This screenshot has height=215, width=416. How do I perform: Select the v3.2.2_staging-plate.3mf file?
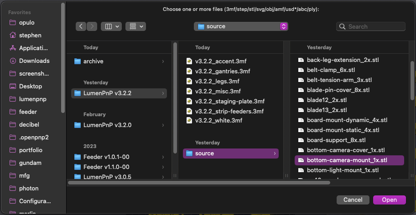229,101
